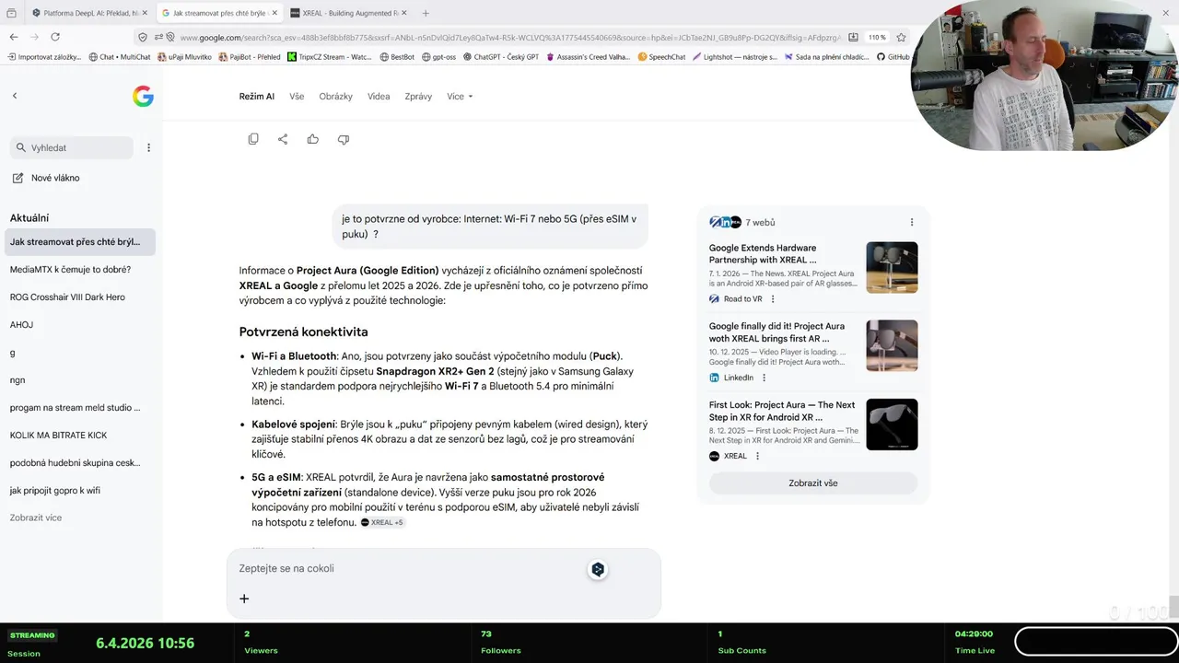Screen dimensions: 1179x663
Task: Switch to Vše results tab
Action: [297, 96]
